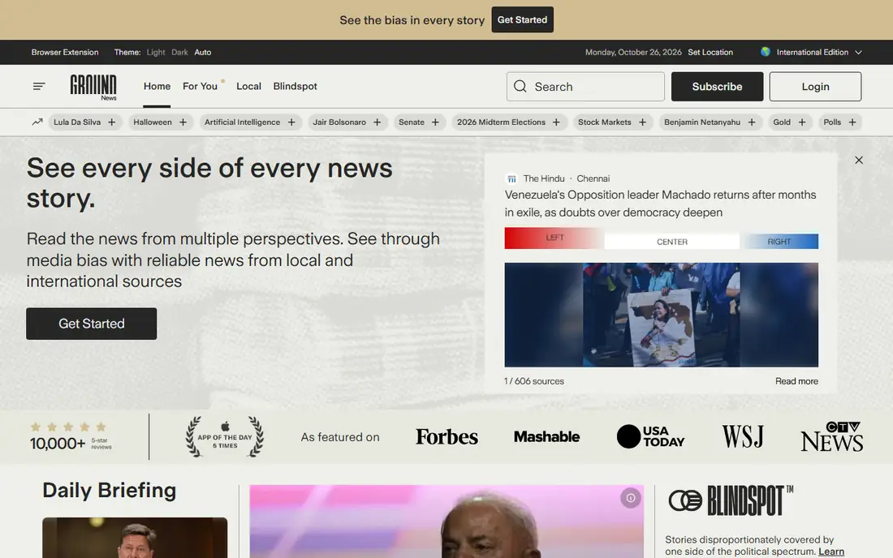
Task: Click the Forbes logo
Action: tap(446, 437)
